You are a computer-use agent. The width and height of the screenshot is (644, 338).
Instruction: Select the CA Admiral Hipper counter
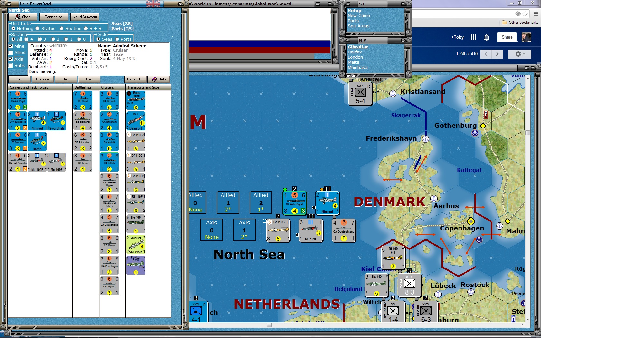109,183
